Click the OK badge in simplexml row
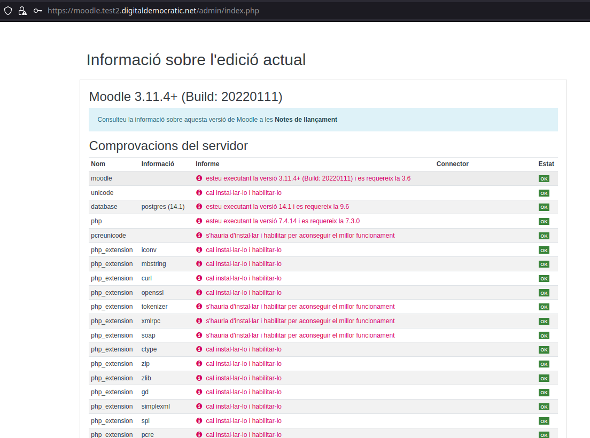 [x=544, y=407]
